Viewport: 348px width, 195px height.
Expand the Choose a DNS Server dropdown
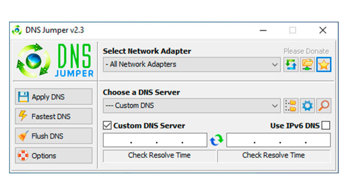pos(192,106)
